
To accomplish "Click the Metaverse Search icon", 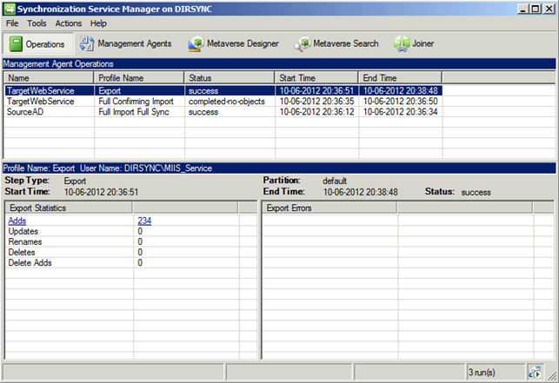I will point(303,43).
